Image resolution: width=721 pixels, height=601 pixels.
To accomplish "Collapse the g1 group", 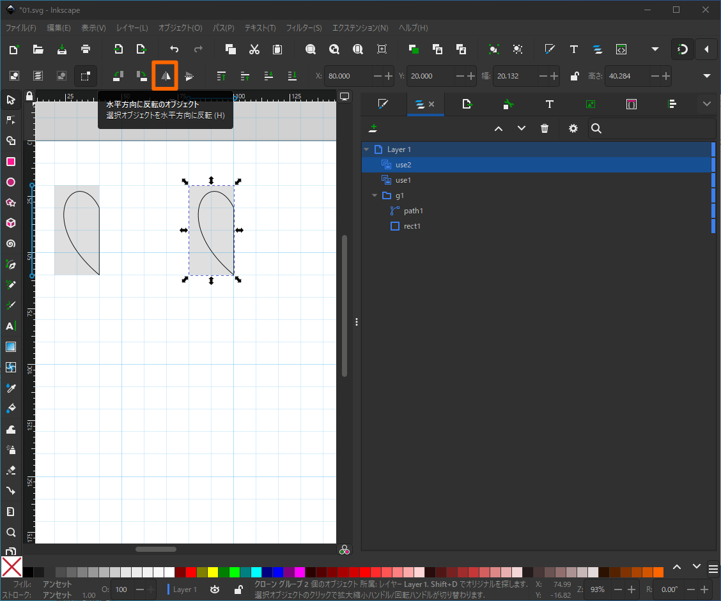I will coord(375,195).
